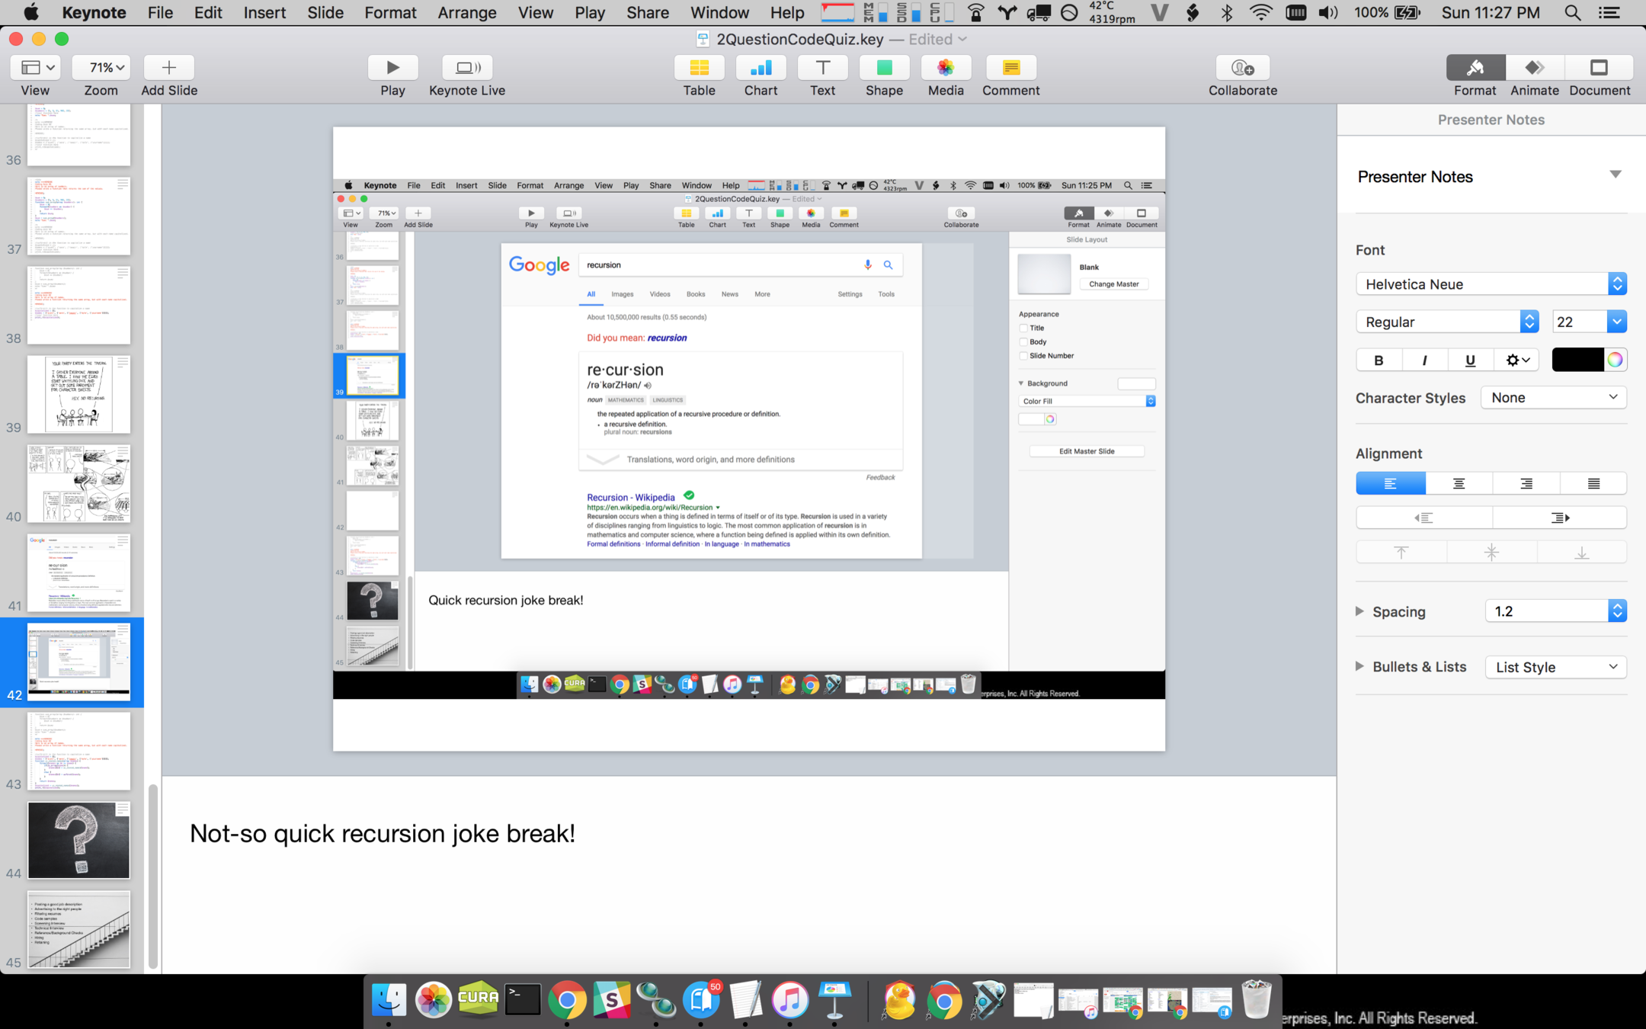Insert a Table from the toolbar

(699, 68)
